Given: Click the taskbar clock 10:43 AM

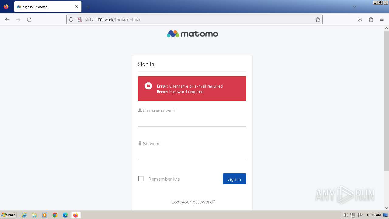Looking at the screenshot, I should coord(374,215).
